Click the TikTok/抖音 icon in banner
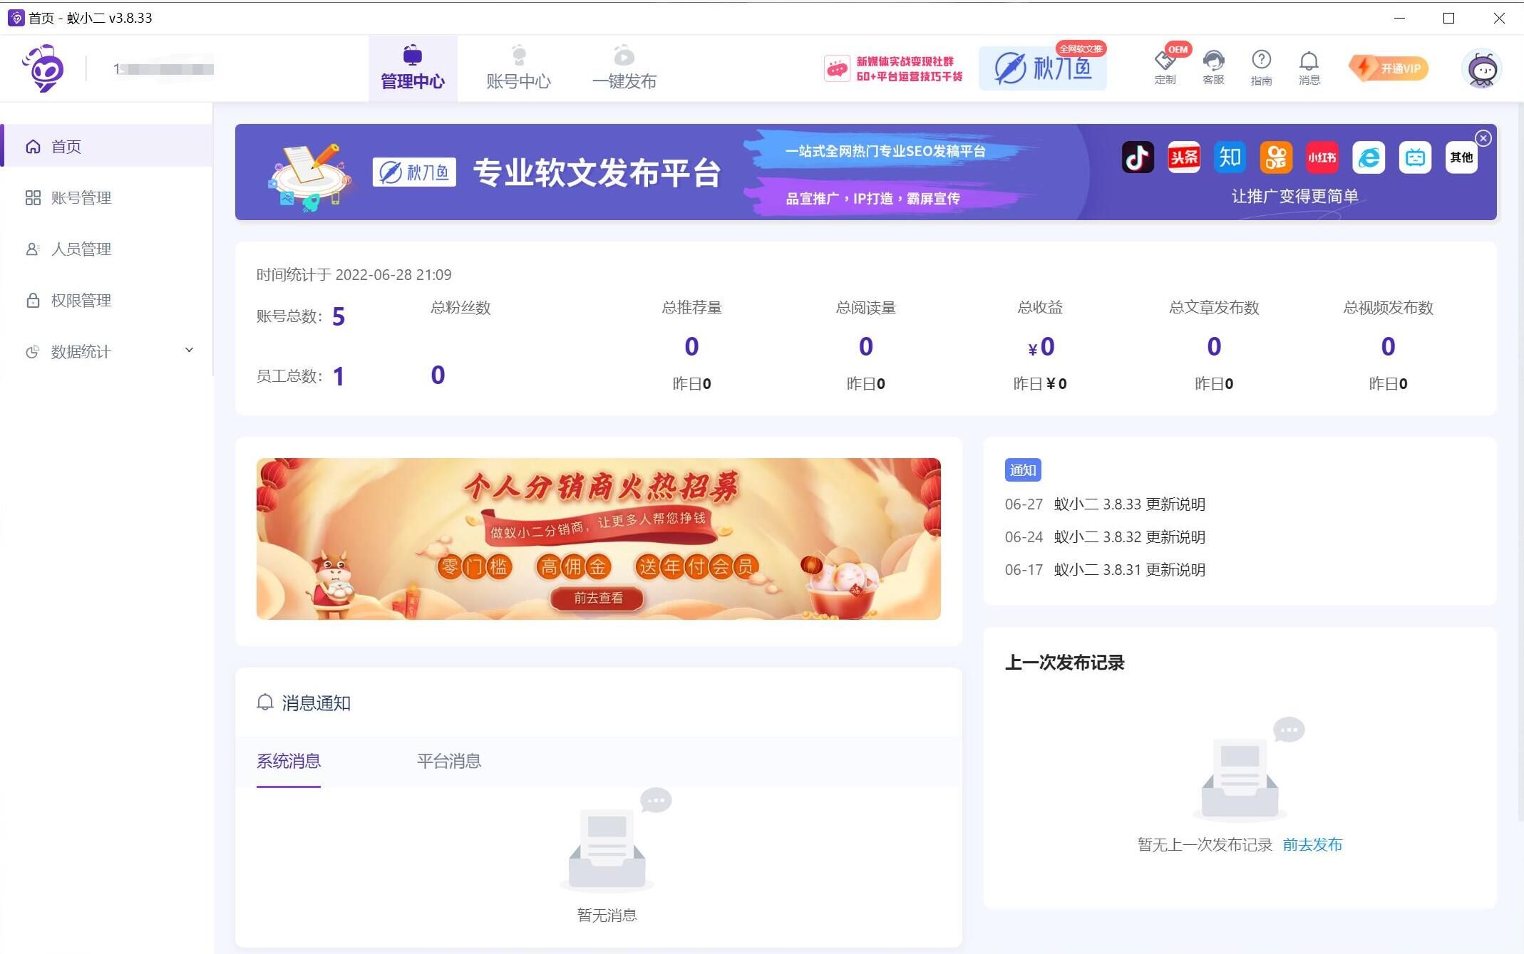Screen dimensions: 1524x954 pyautogui.click(x=1138, y=157)
